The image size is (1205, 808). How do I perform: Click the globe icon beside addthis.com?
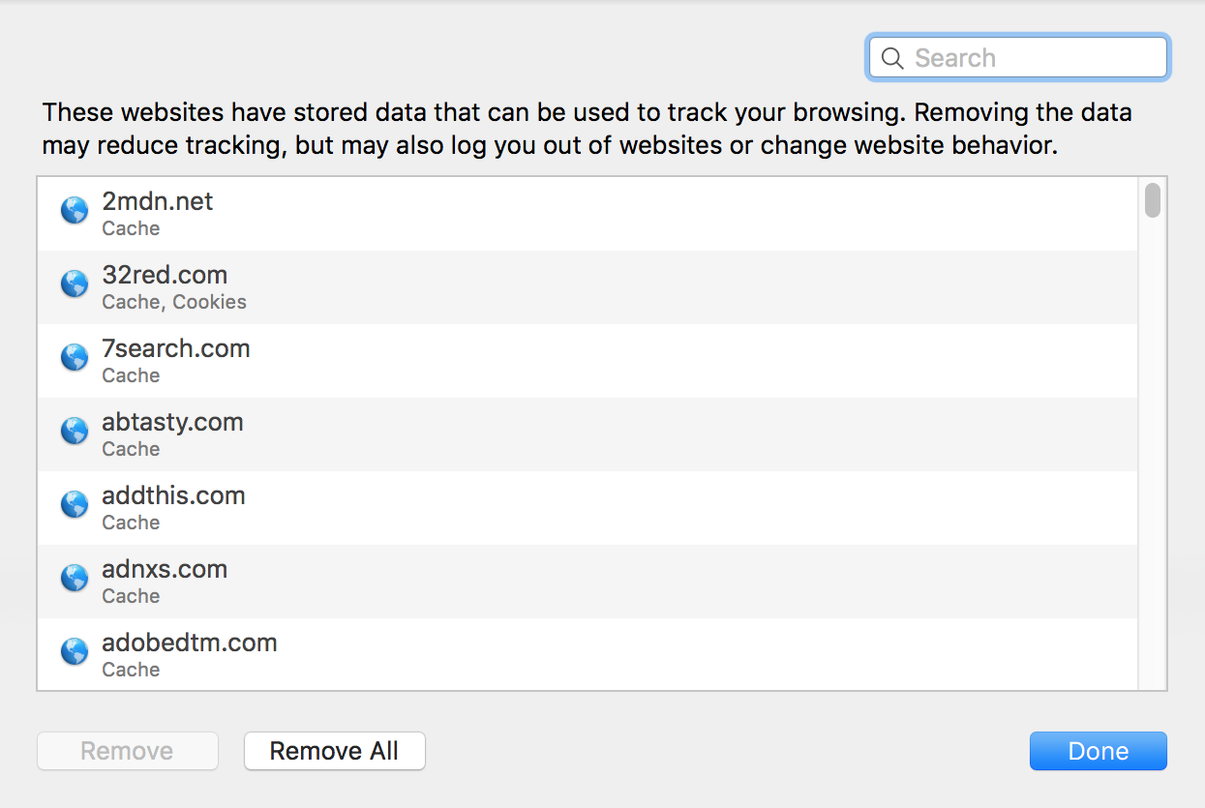point(75,504)
